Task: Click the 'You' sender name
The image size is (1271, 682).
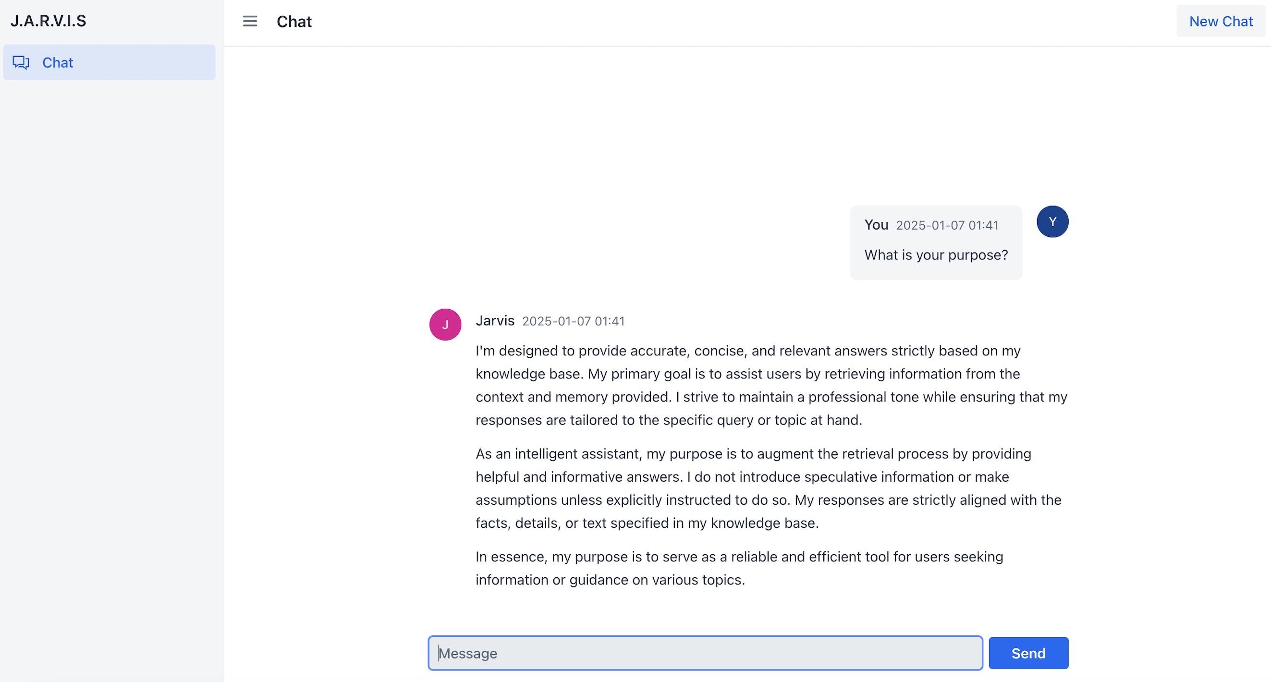Action: point(876,225)
